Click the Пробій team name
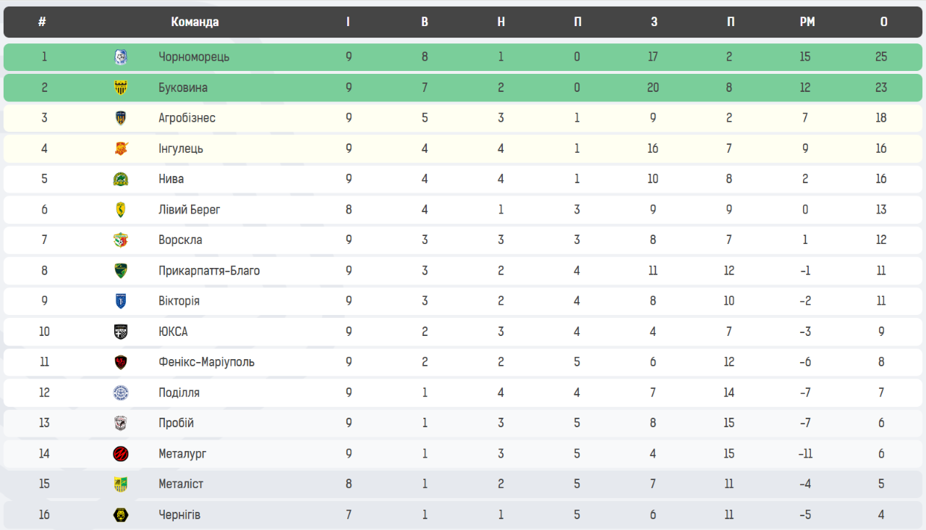 pos(176,423)
